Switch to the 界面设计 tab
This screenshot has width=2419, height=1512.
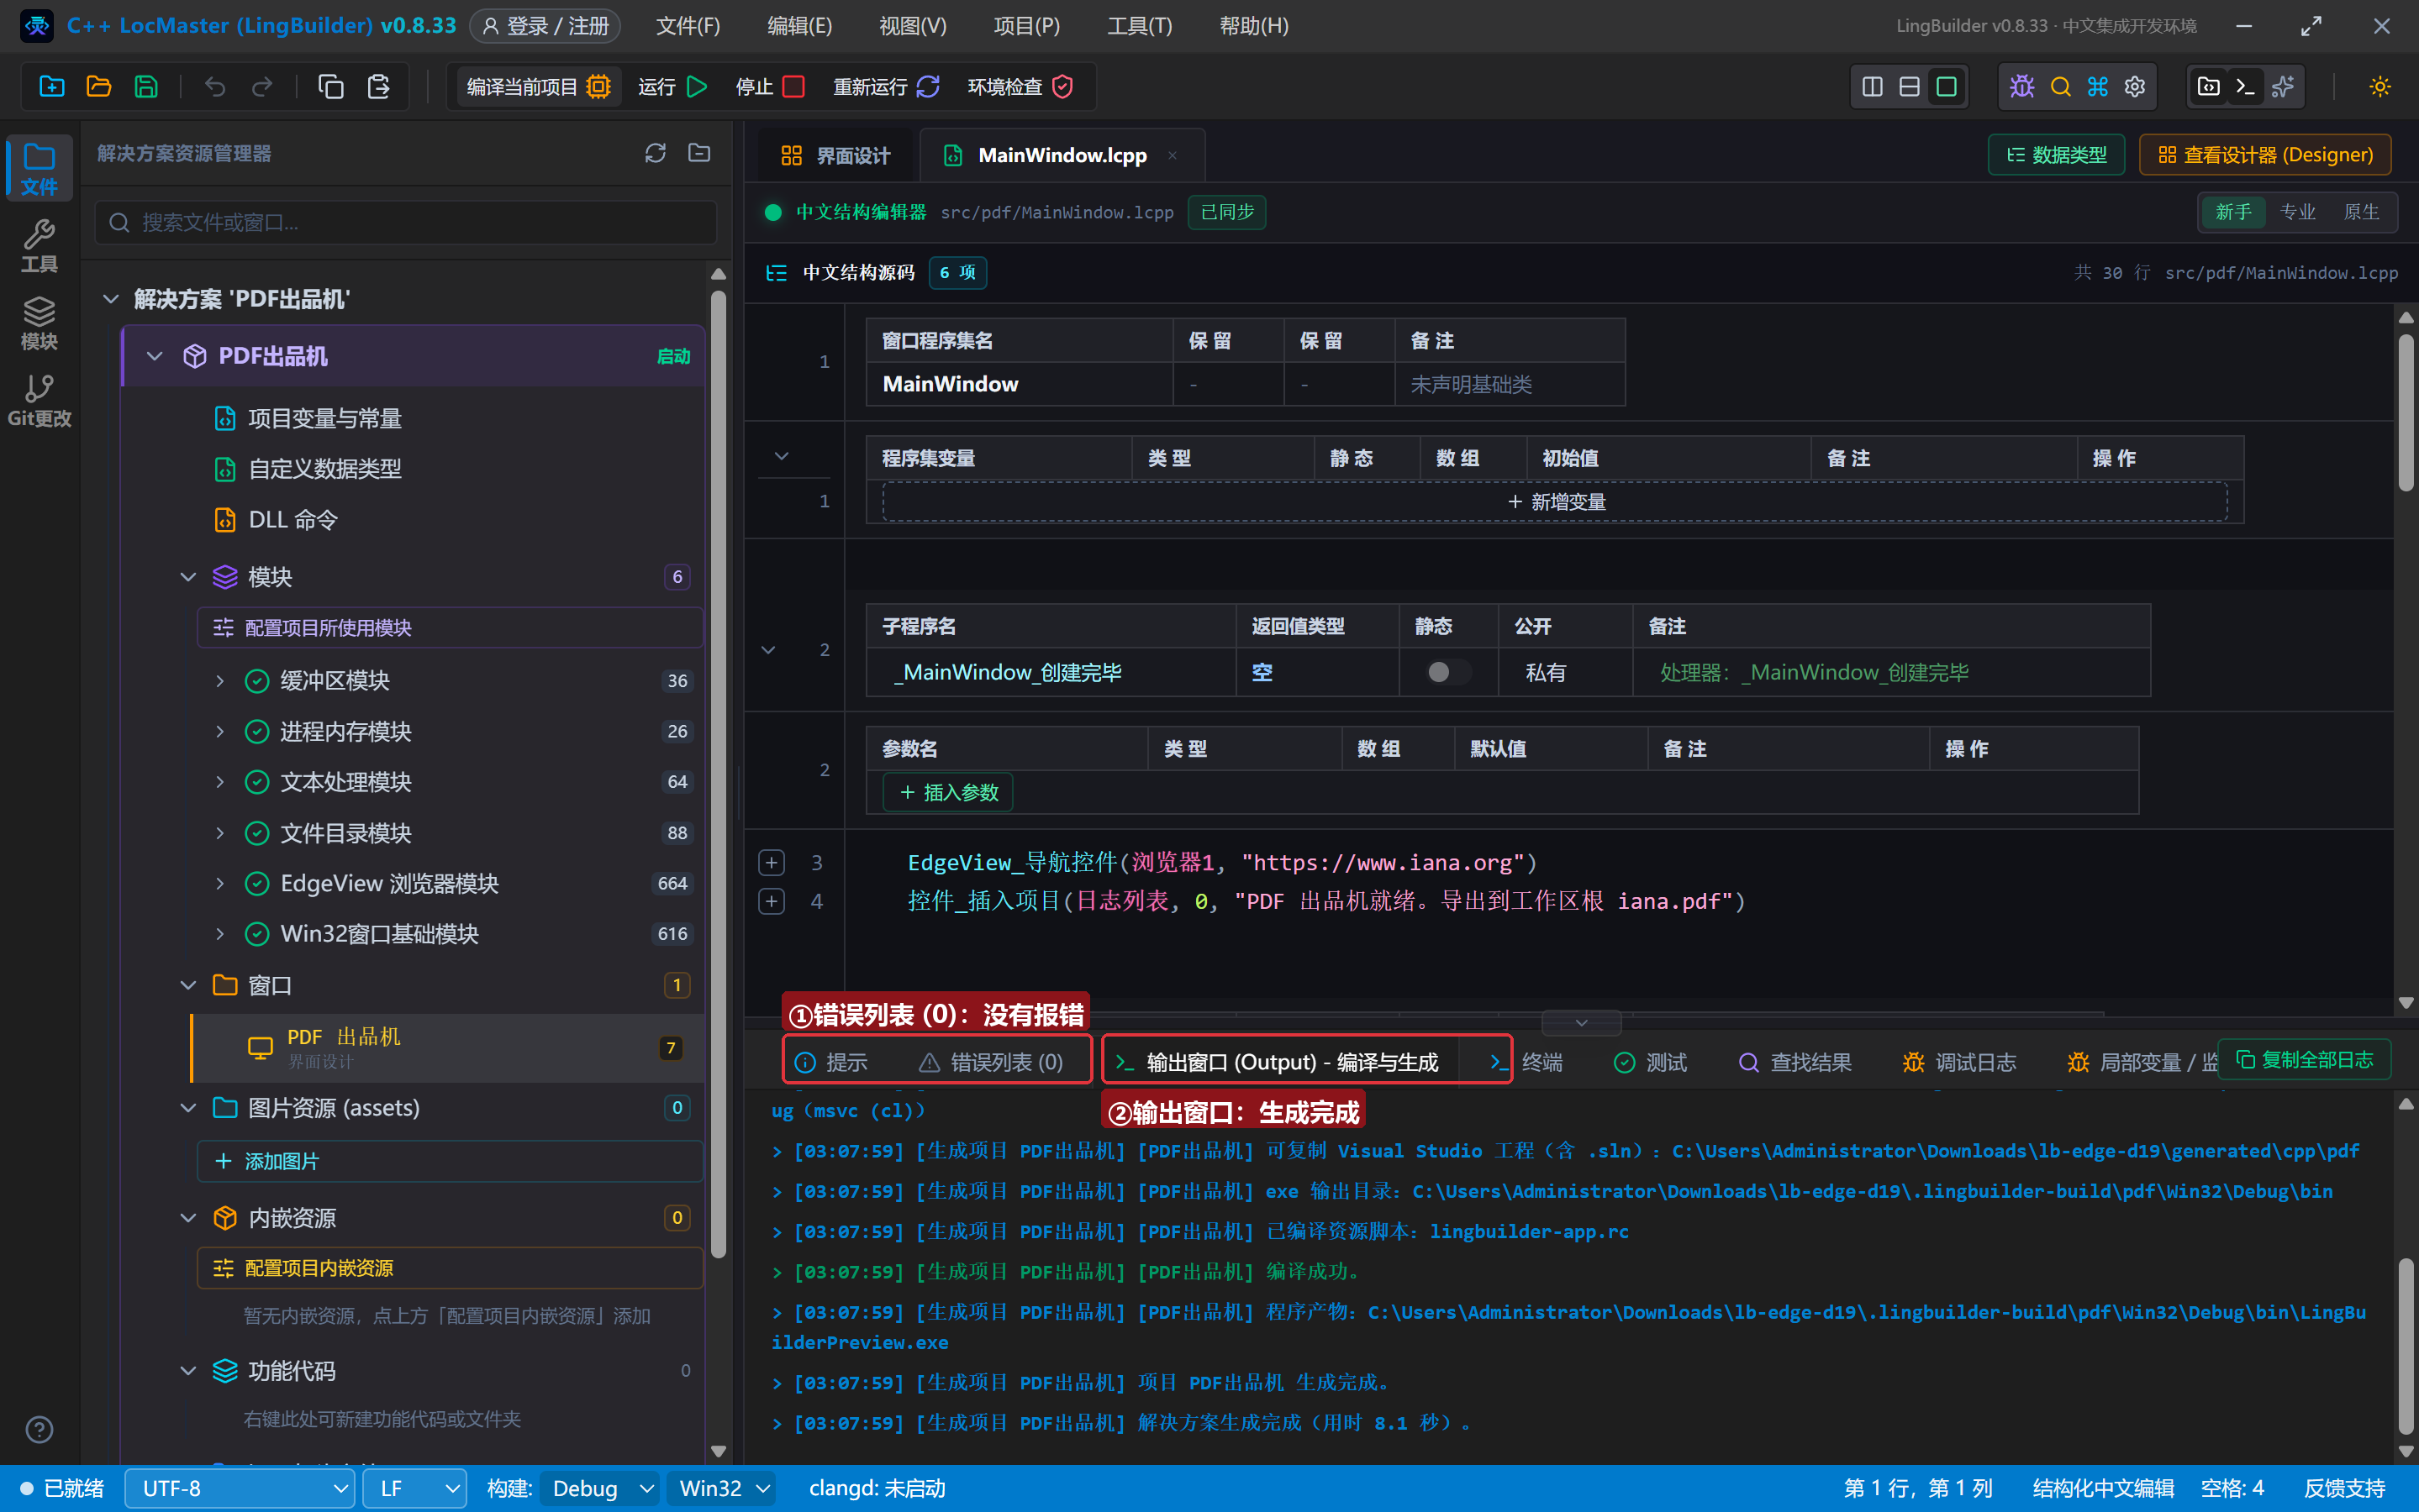tap(836, 155)
